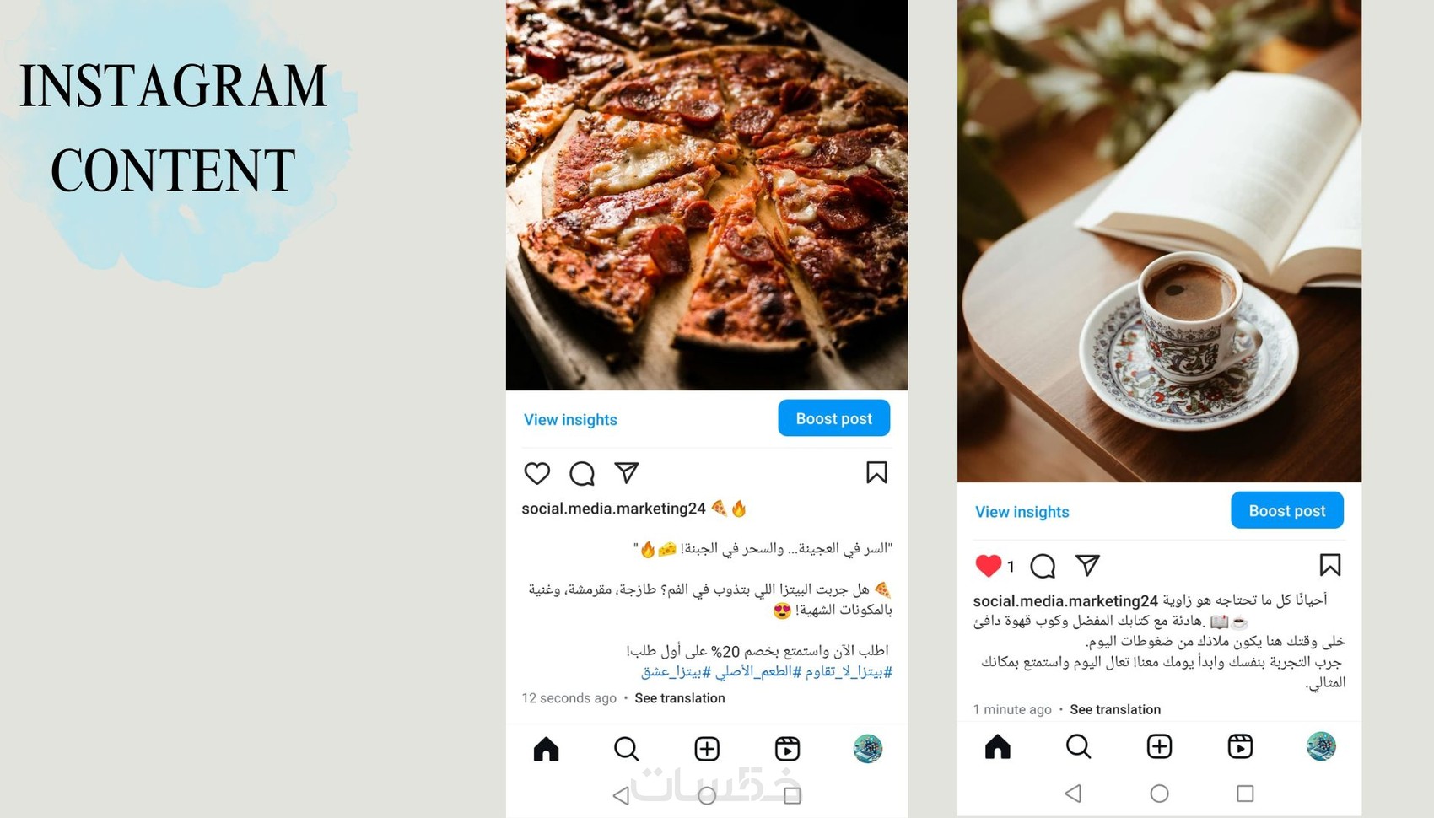Open Reels tab in right phone
The image size is (1434, 818).
(1240, 746)
